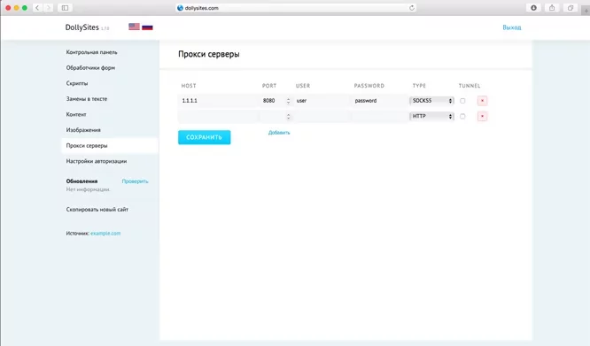
Task: Open the example.com source link
Action: 105,234
